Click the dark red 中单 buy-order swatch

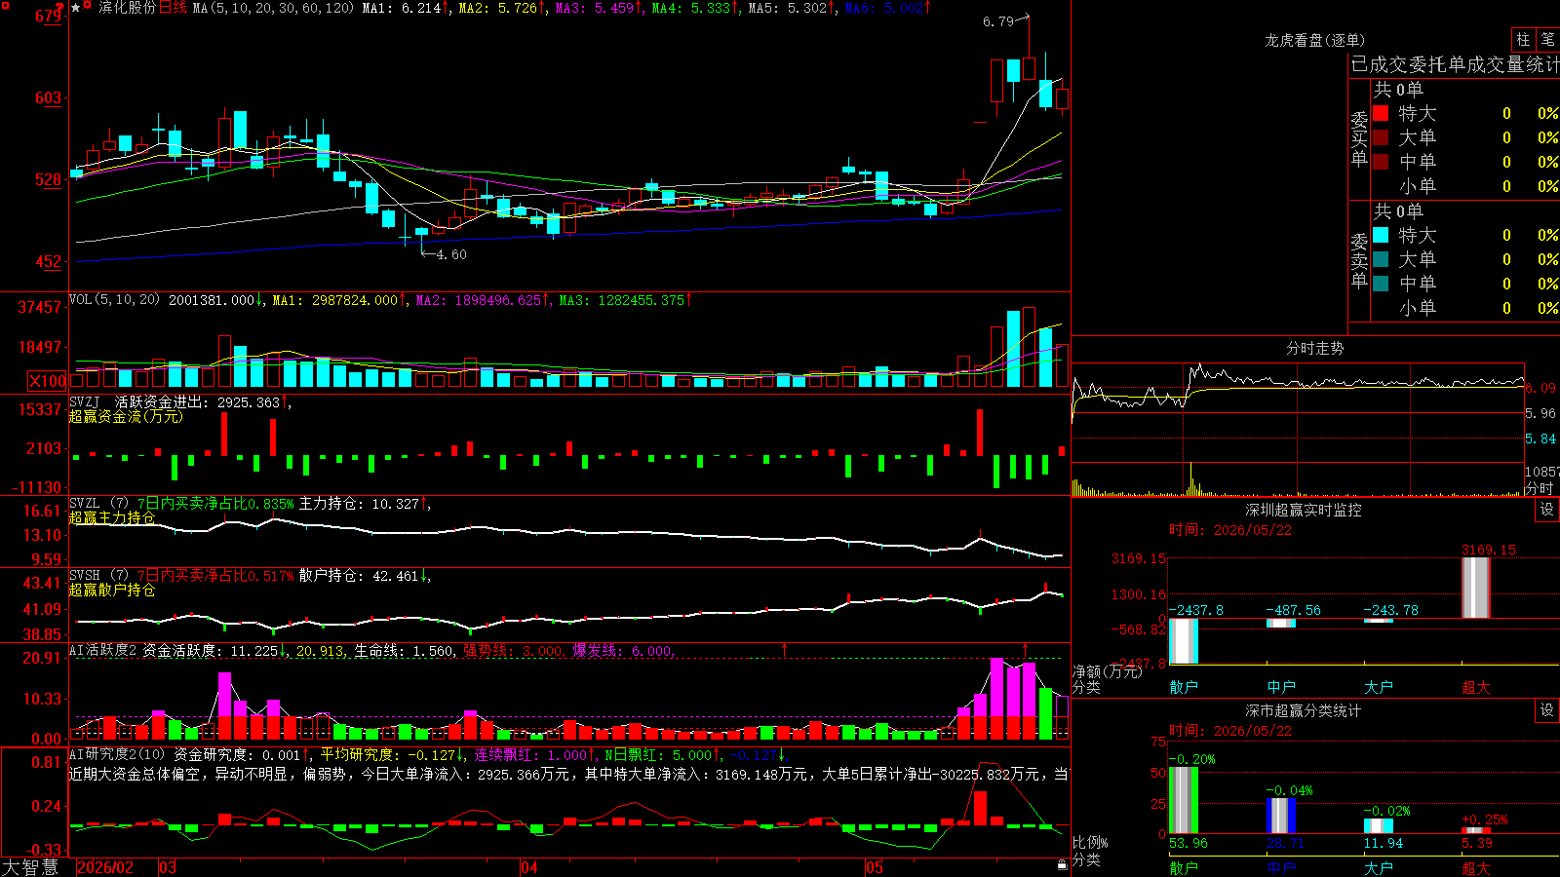click(x=1381, y=161)
